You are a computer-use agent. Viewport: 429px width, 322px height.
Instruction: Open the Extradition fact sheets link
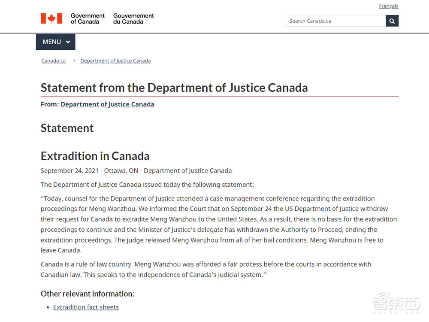[x=86, y=307]
